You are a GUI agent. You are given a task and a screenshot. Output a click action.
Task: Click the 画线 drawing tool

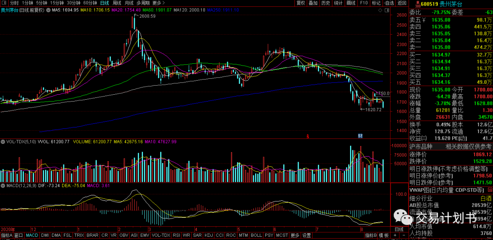(351, 3)
